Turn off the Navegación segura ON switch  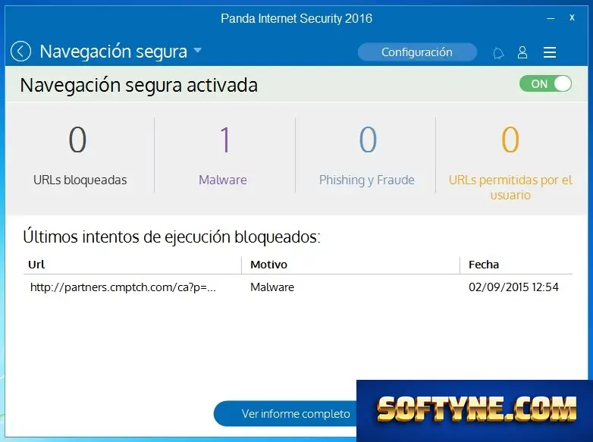[x=545, y=83]
